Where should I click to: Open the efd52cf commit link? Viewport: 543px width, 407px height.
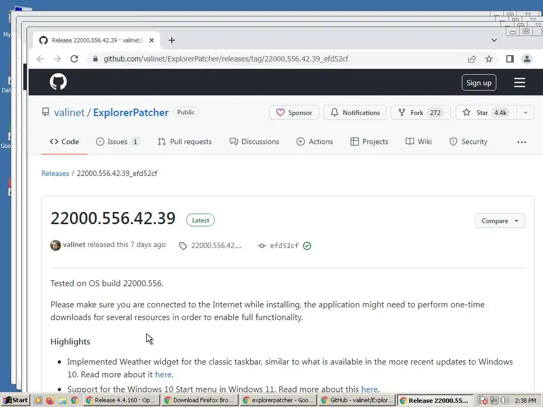point(284,246)
